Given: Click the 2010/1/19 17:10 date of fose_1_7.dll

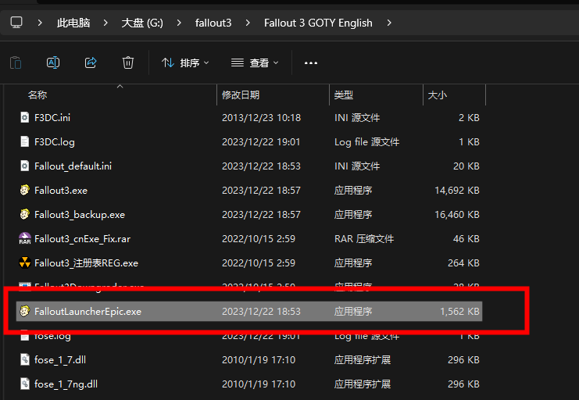Looking at the screenshot, I should pos(259,359).
